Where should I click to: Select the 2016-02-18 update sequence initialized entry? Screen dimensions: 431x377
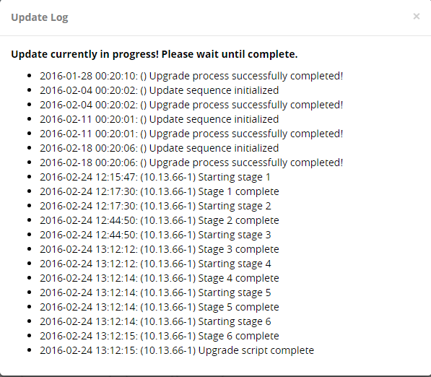[159, 148]
